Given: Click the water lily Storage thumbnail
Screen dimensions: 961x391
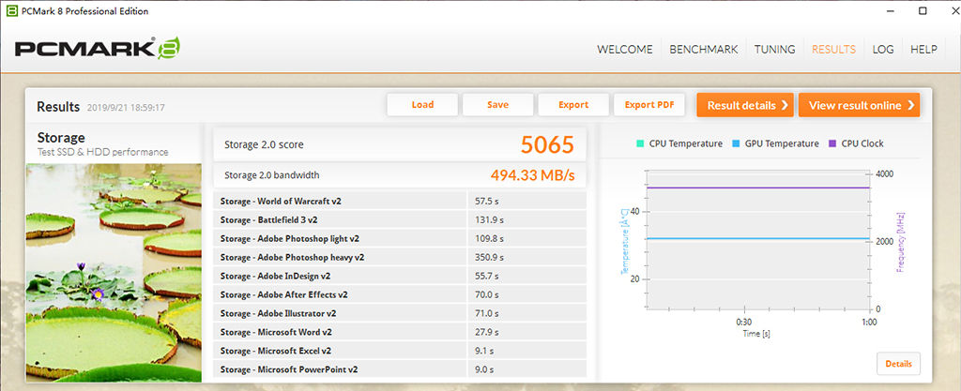Looking at the screenshot, I should click(114, 272).
